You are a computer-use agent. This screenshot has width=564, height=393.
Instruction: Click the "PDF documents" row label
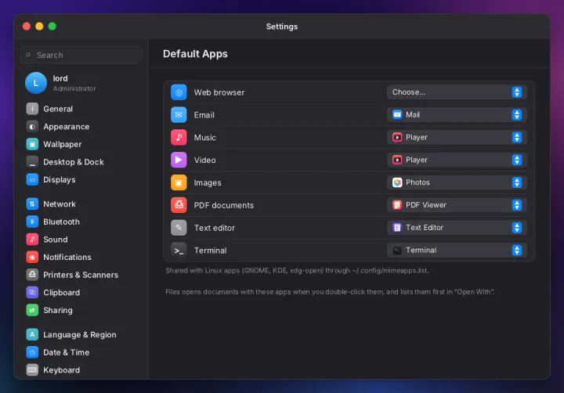point(224,205)
